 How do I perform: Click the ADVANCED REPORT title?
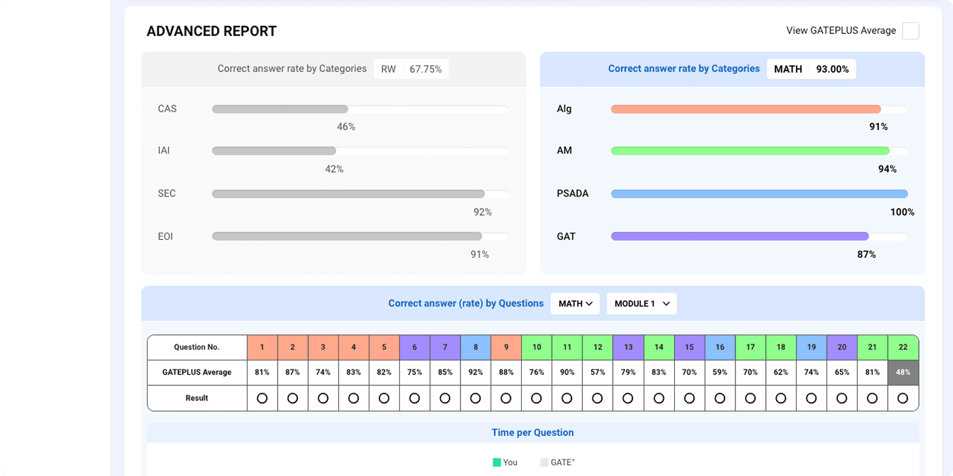(x=211, y=31)
